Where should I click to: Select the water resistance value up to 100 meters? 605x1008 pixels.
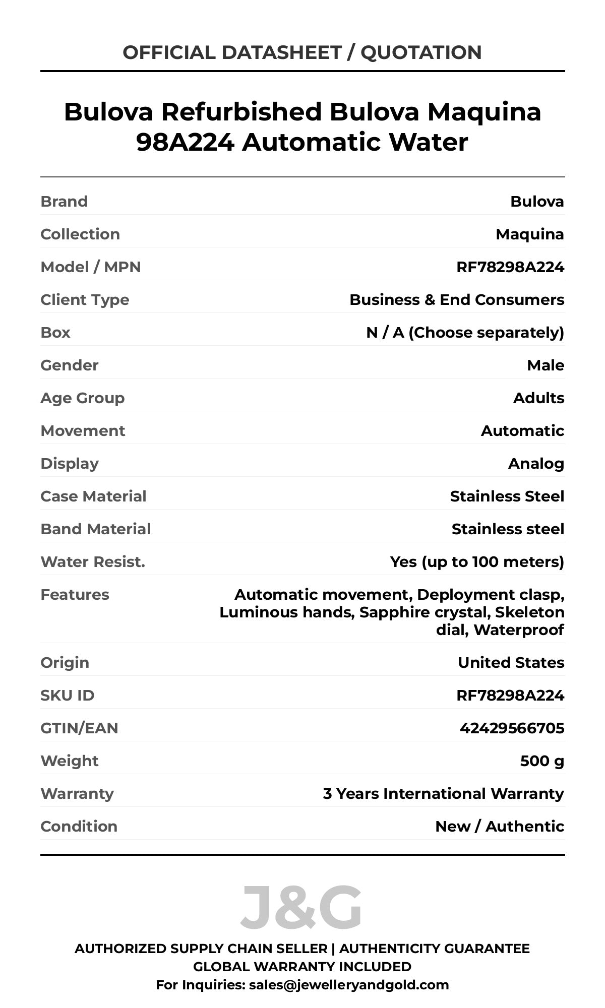point(477,561)
